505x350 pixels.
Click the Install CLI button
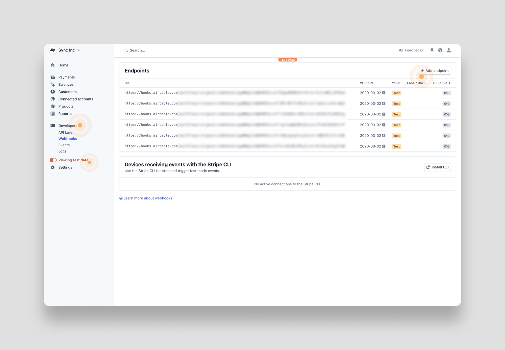click(437, 167)
